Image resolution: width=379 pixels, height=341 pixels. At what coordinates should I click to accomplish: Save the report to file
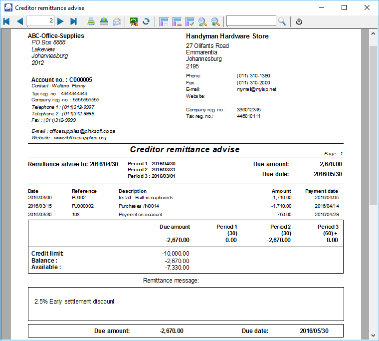coord(104,21)
